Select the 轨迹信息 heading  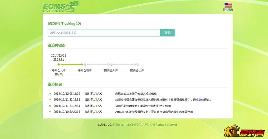pyautogui.click(x=55, y=84)
